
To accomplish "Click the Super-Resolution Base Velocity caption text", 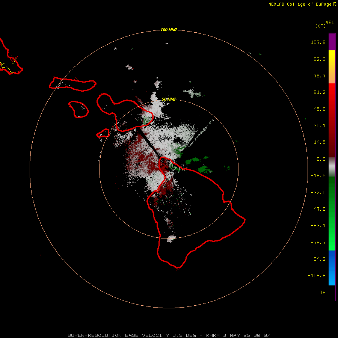I will coord(169,335).
